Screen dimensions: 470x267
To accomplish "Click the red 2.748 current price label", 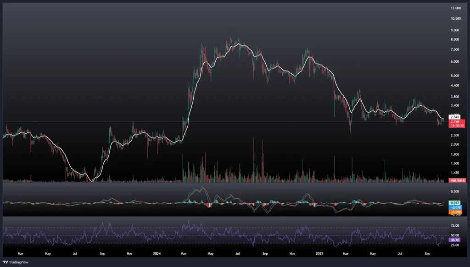I will click(456, 122).
